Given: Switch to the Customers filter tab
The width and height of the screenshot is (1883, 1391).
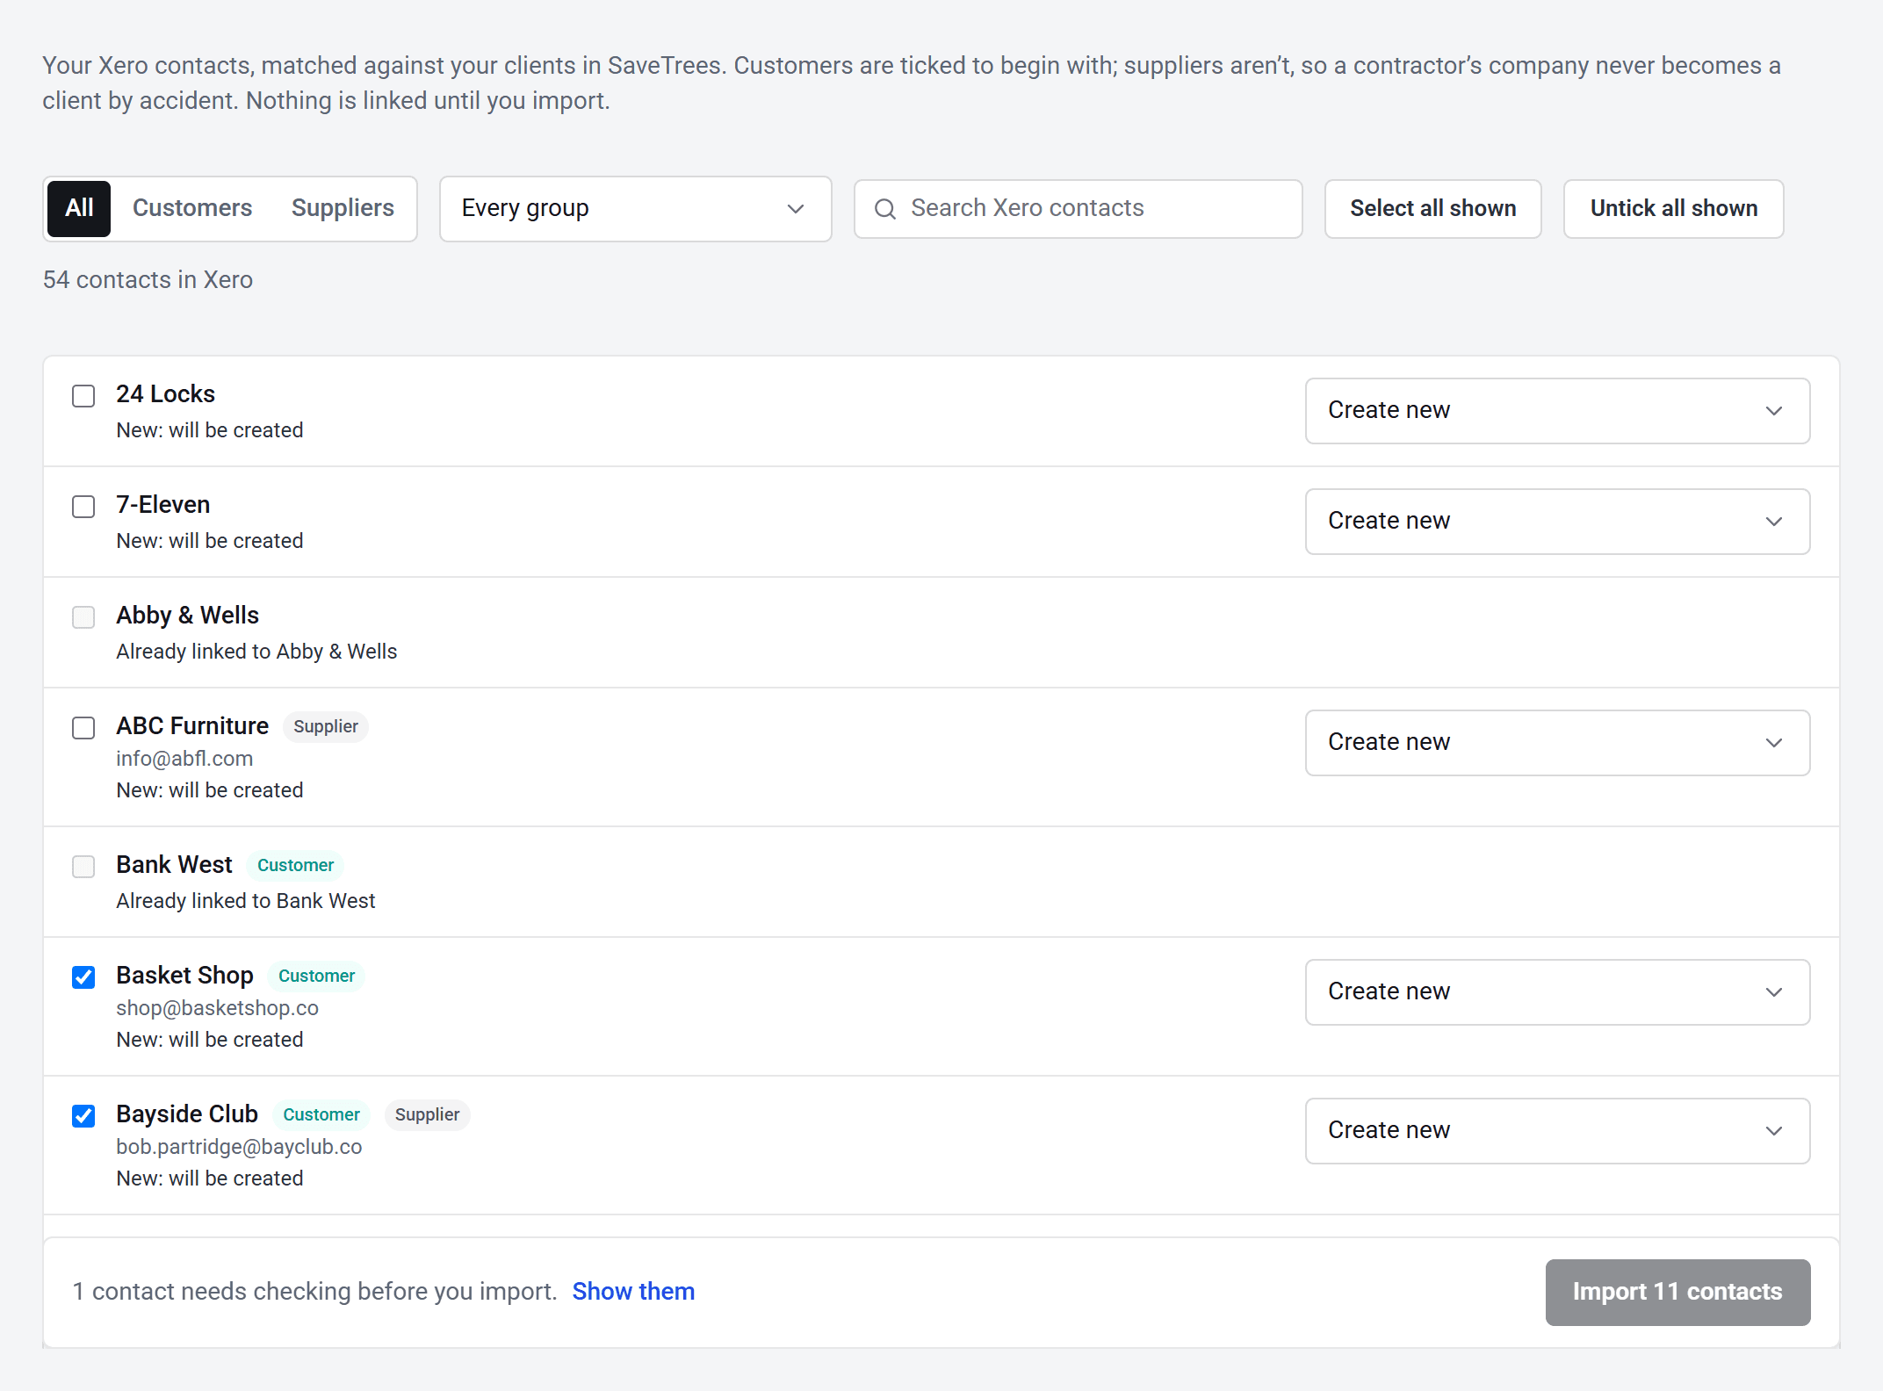Looking at the screenshot, I should tap(192, 209).
